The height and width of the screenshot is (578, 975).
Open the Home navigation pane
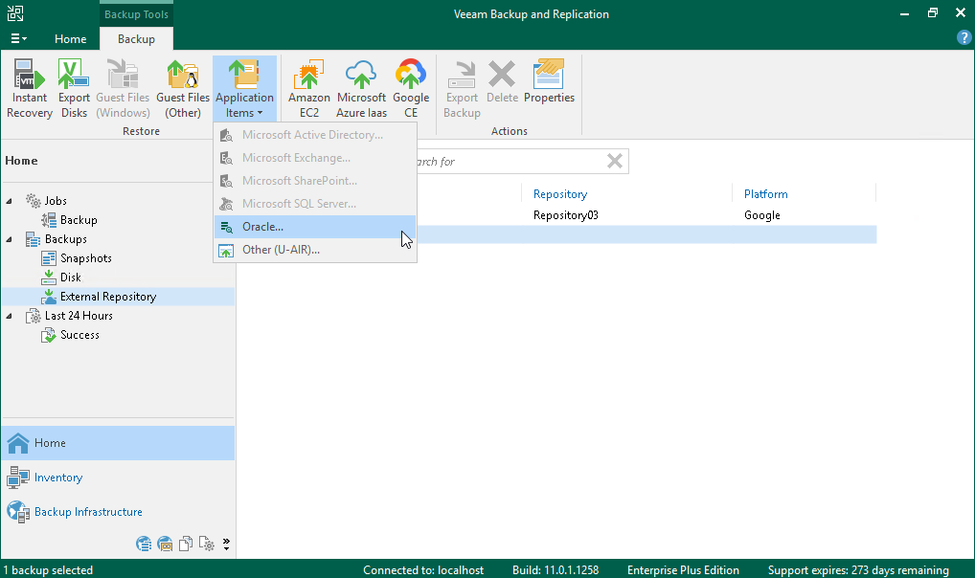(x=118, y=443)
